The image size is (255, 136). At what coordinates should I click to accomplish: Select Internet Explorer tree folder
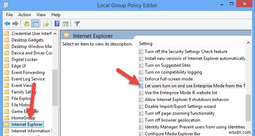click(x=23, y=124)
